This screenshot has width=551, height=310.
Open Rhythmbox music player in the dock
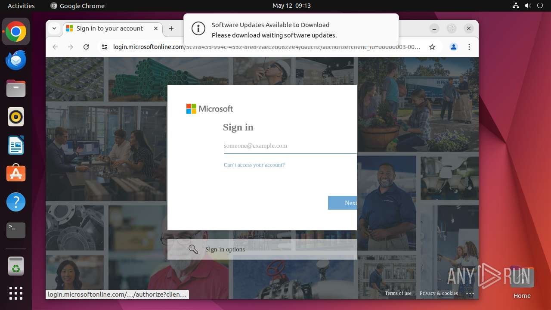pos(16,117)
